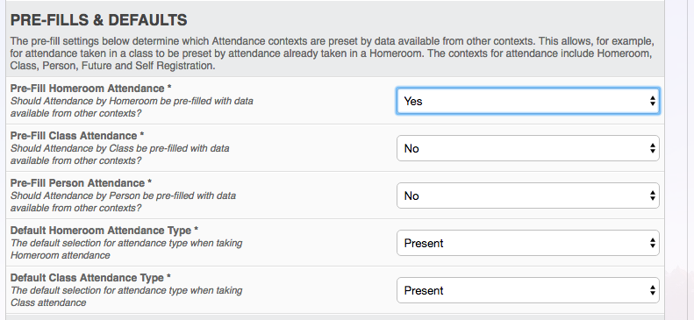
Task: Click the Pre-Fill Homeroom Attendance label
Action: [x=87, y=89]
